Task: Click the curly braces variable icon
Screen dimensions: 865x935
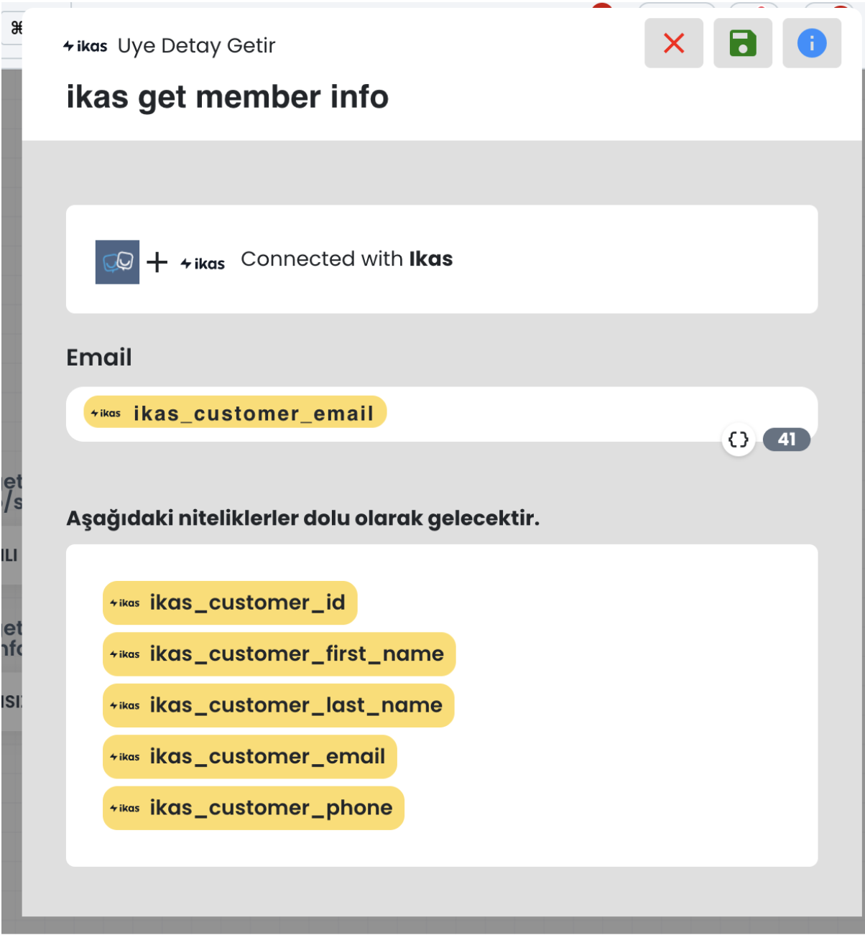Action: click(738, 439)
